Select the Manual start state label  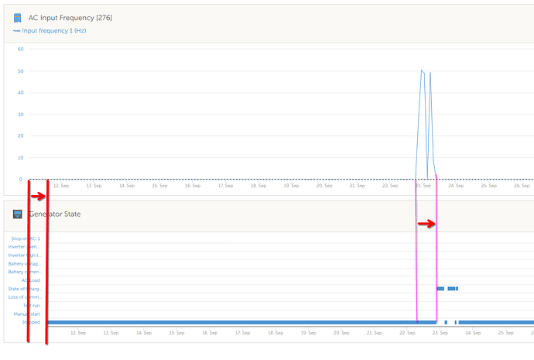click(x=27, y=314)
